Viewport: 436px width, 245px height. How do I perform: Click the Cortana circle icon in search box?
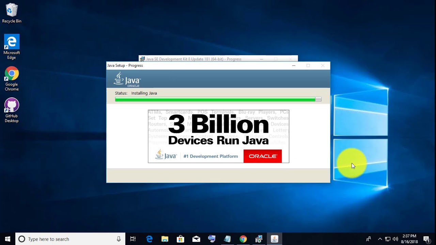tap(22, 239)
